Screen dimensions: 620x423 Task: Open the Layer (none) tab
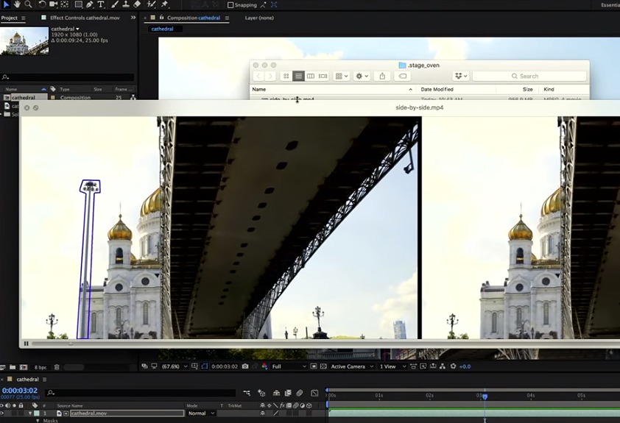pos(258,18)
